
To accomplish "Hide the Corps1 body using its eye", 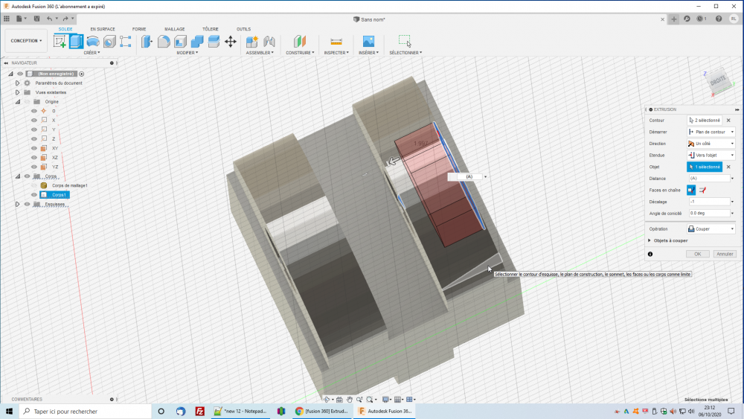I will (34, 194).
